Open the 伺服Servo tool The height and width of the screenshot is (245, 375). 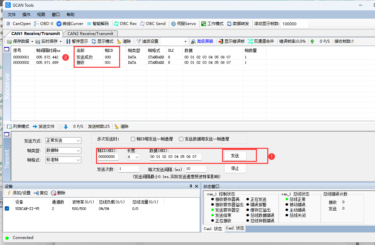coord(184,24)
